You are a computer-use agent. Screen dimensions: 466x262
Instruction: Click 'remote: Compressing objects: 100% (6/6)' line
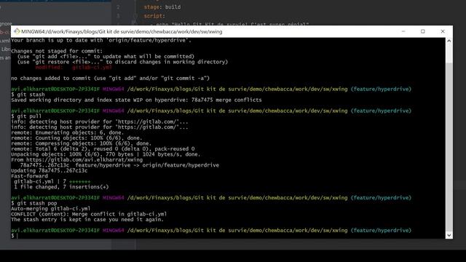point(81,143)
